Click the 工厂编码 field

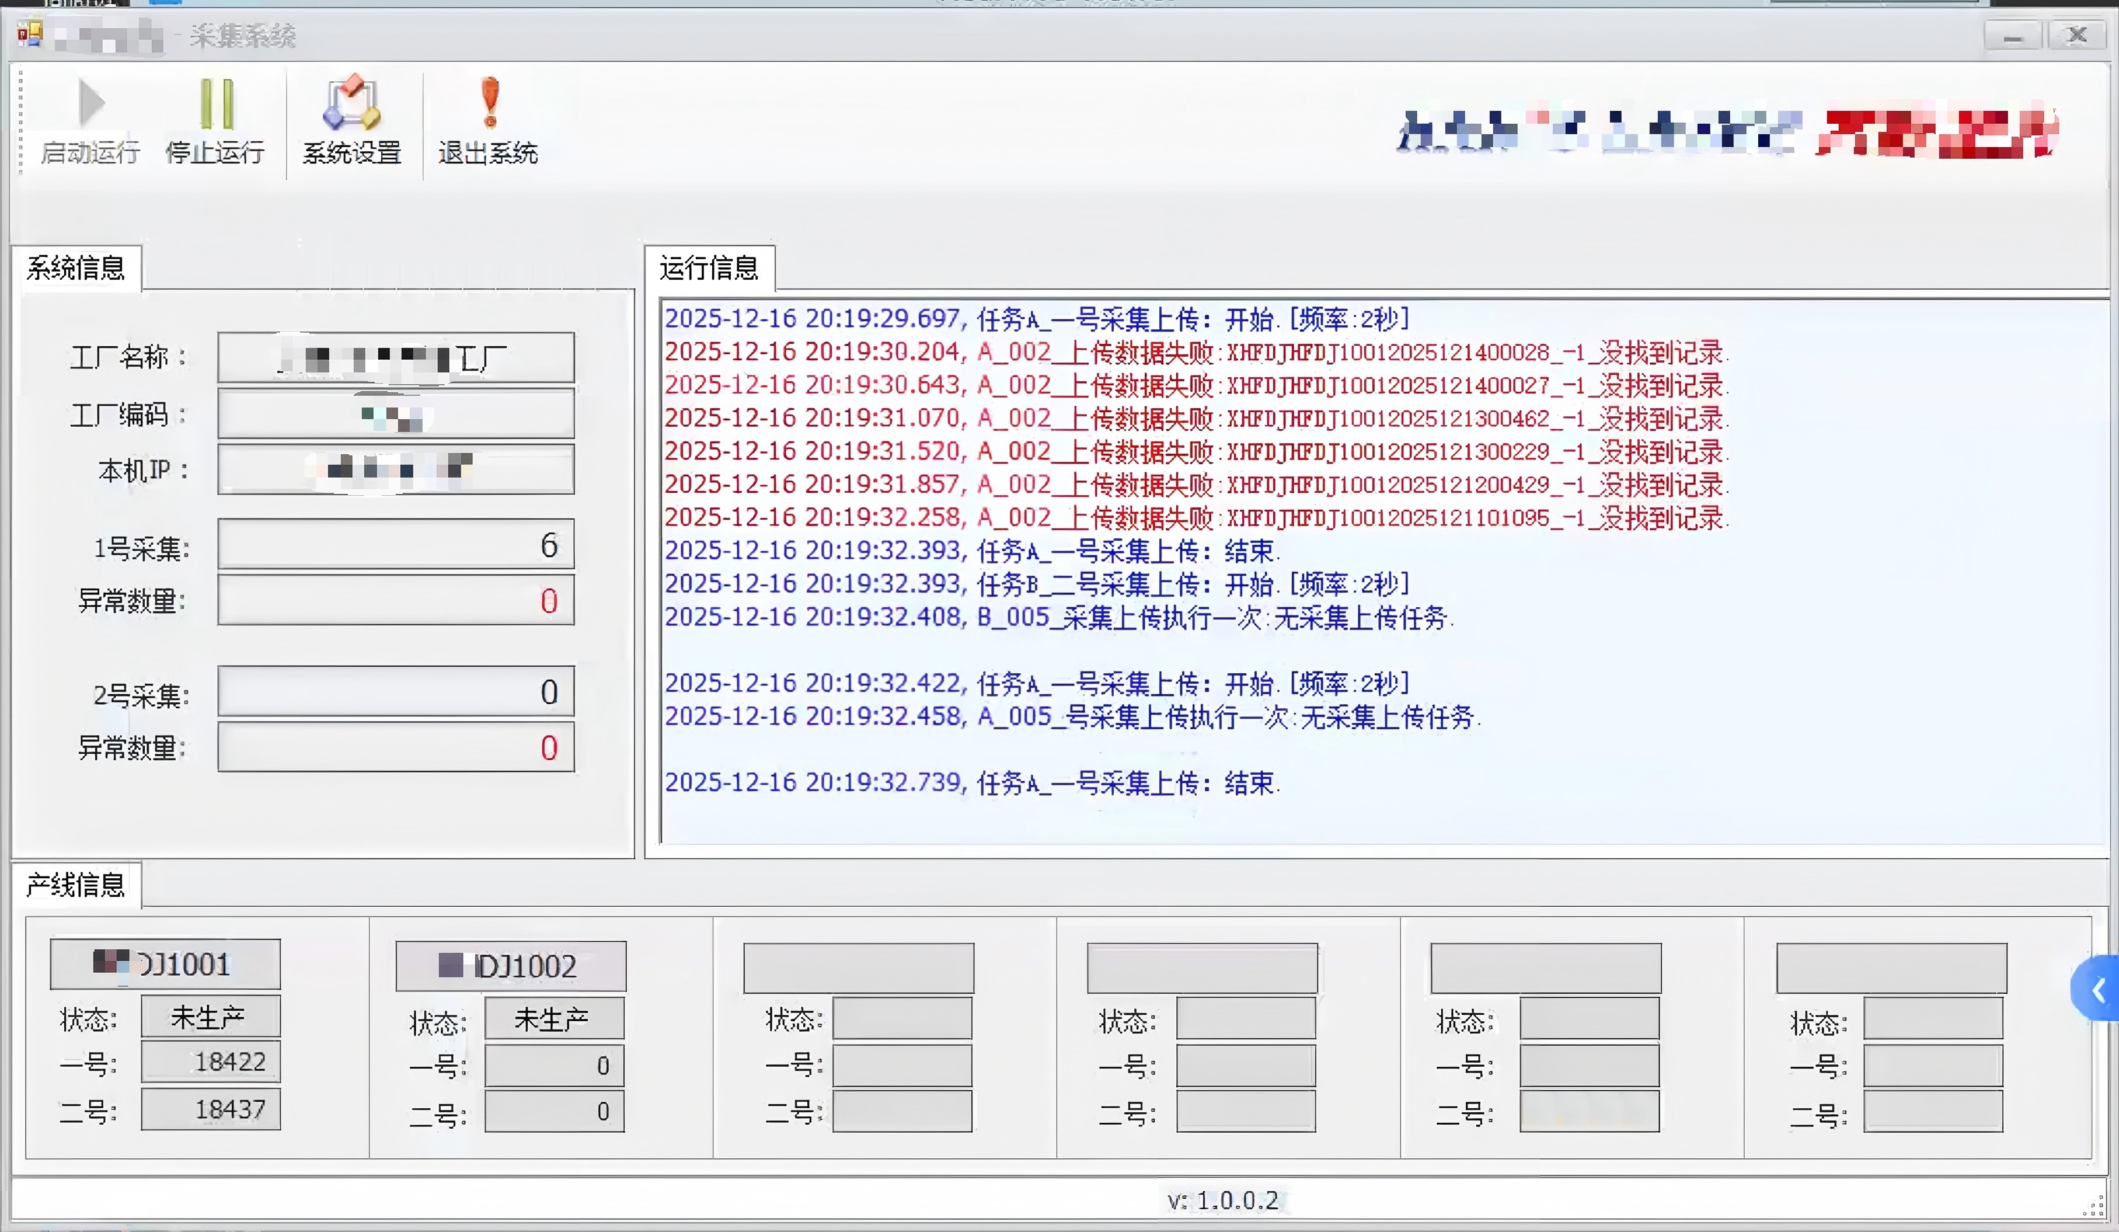coord(395,415)
